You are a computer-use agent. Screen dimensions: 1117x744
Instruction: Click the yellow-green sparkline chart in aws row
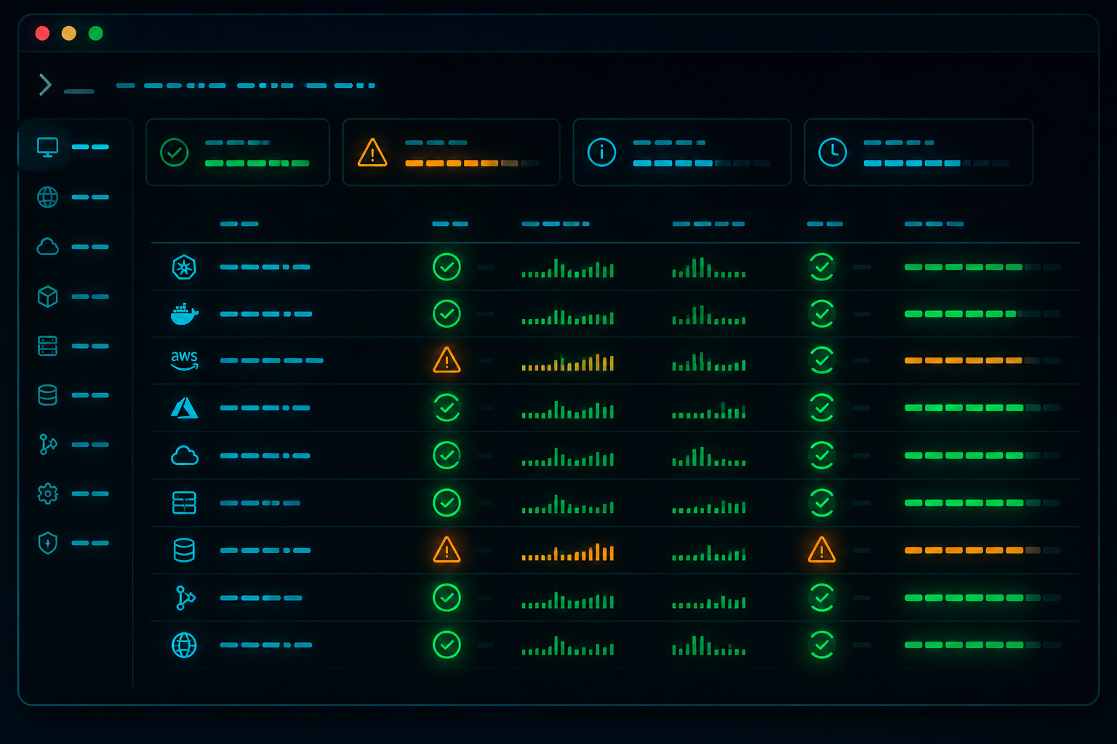[x=568, y=363]
